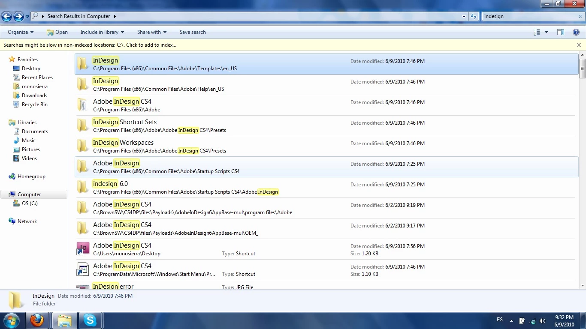
Task: Open Firefox from the taskbar
Action: 37,320
